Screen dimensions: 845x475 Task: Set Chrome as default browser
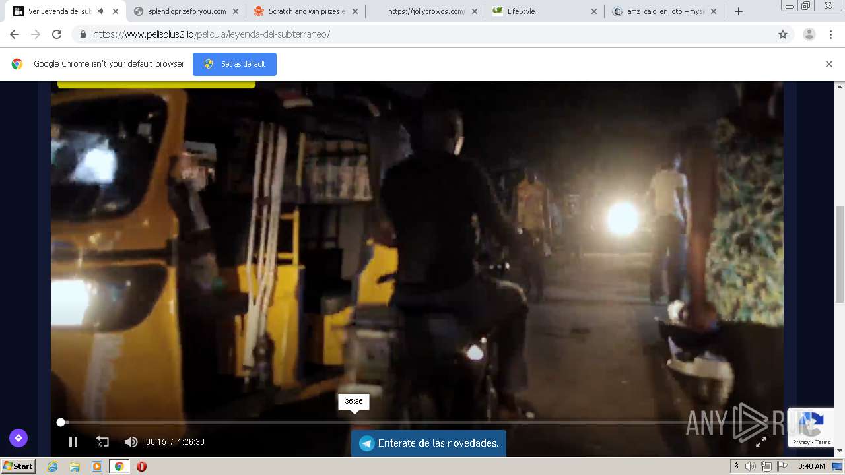pyautogui.click(x=234, y=64)
